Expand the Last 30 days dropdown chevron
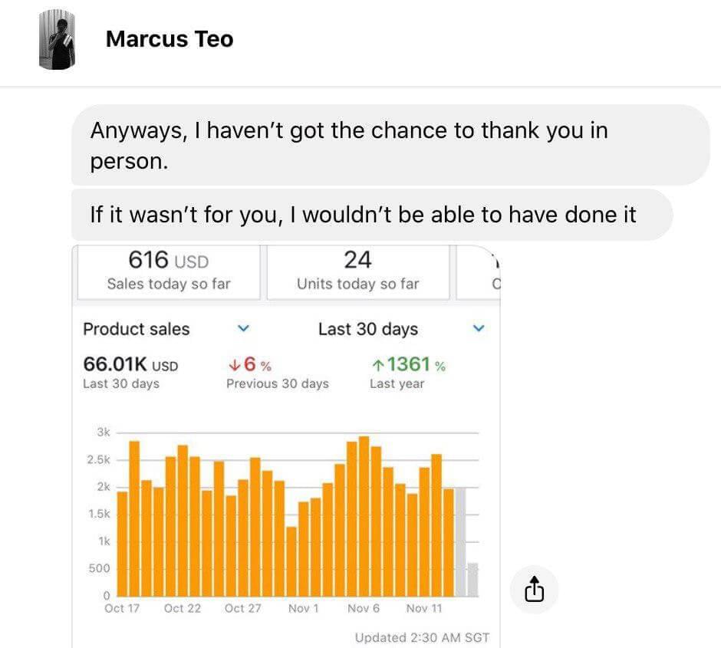721x648 pixels. click(479, 328)
